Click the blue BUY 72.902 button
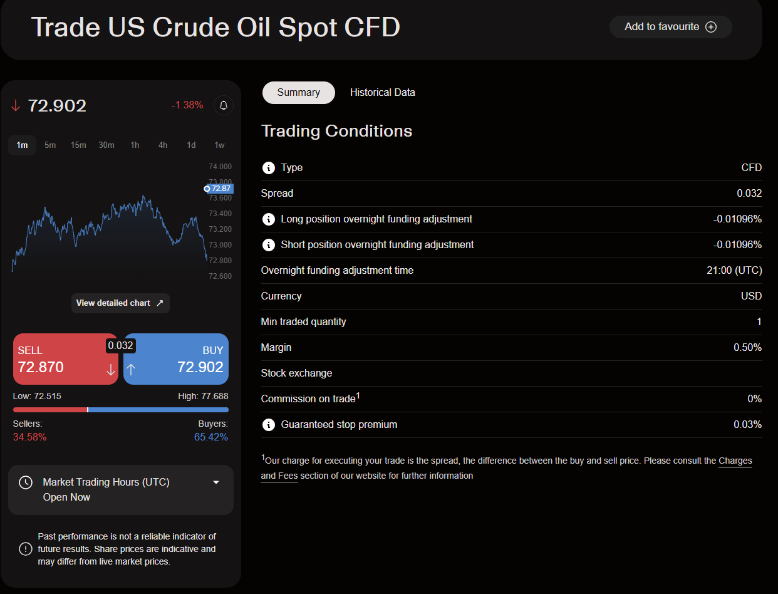 (x=176, y=359)
